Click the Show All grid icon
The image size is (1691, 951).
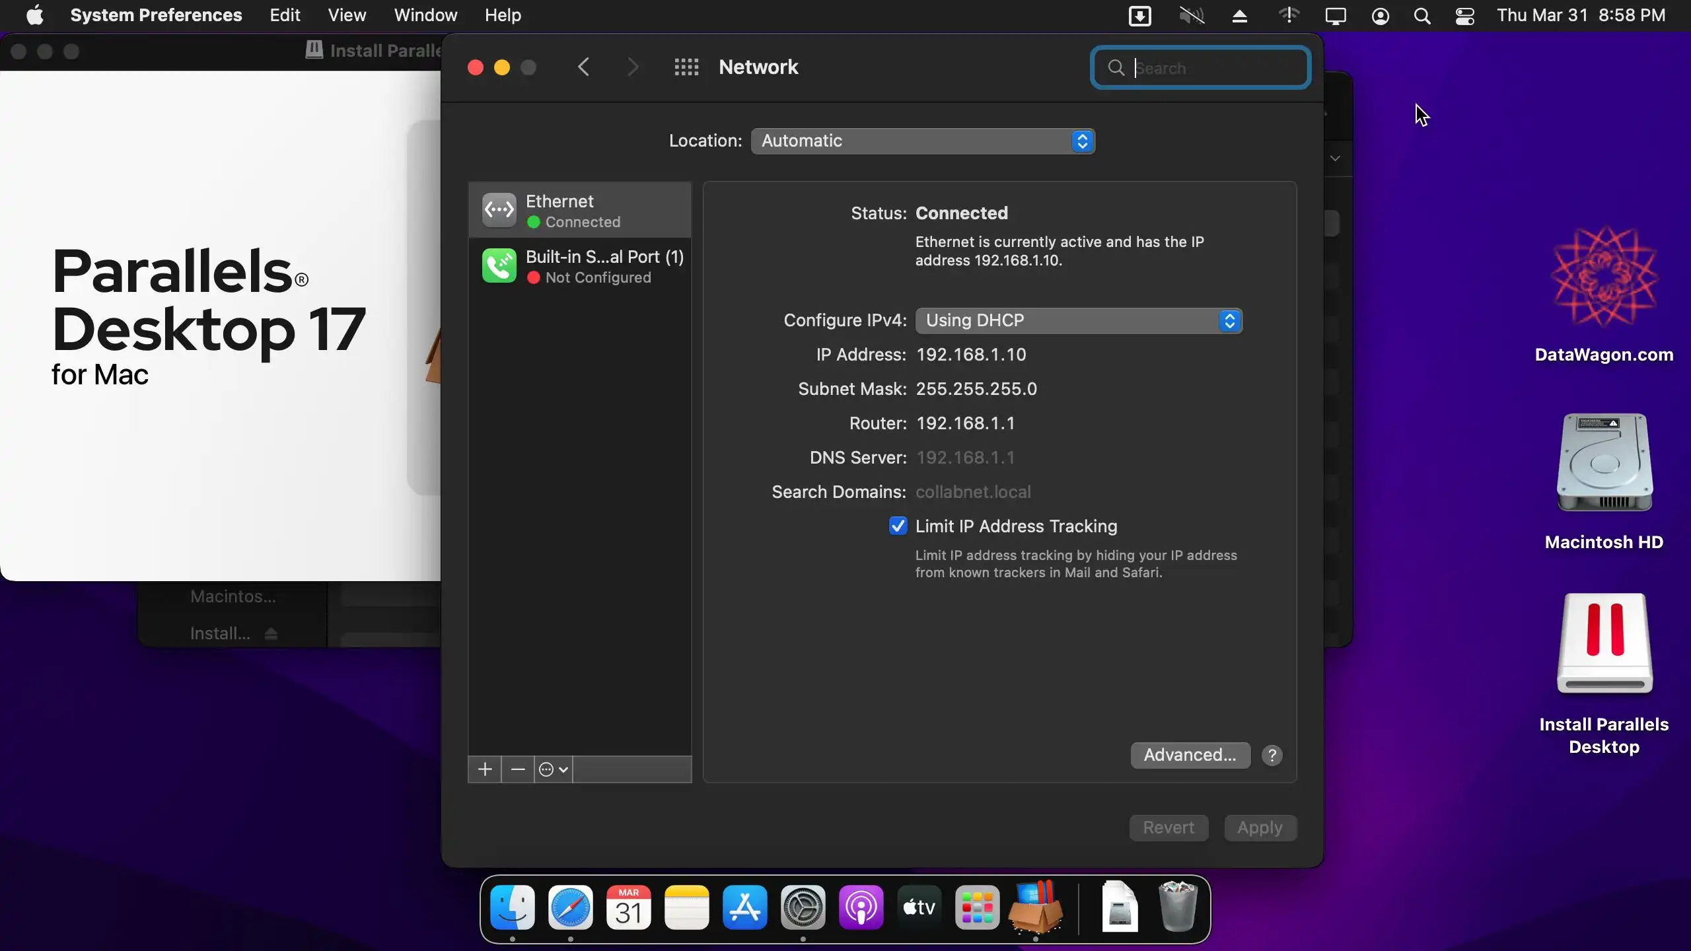[x=686, y=67]
